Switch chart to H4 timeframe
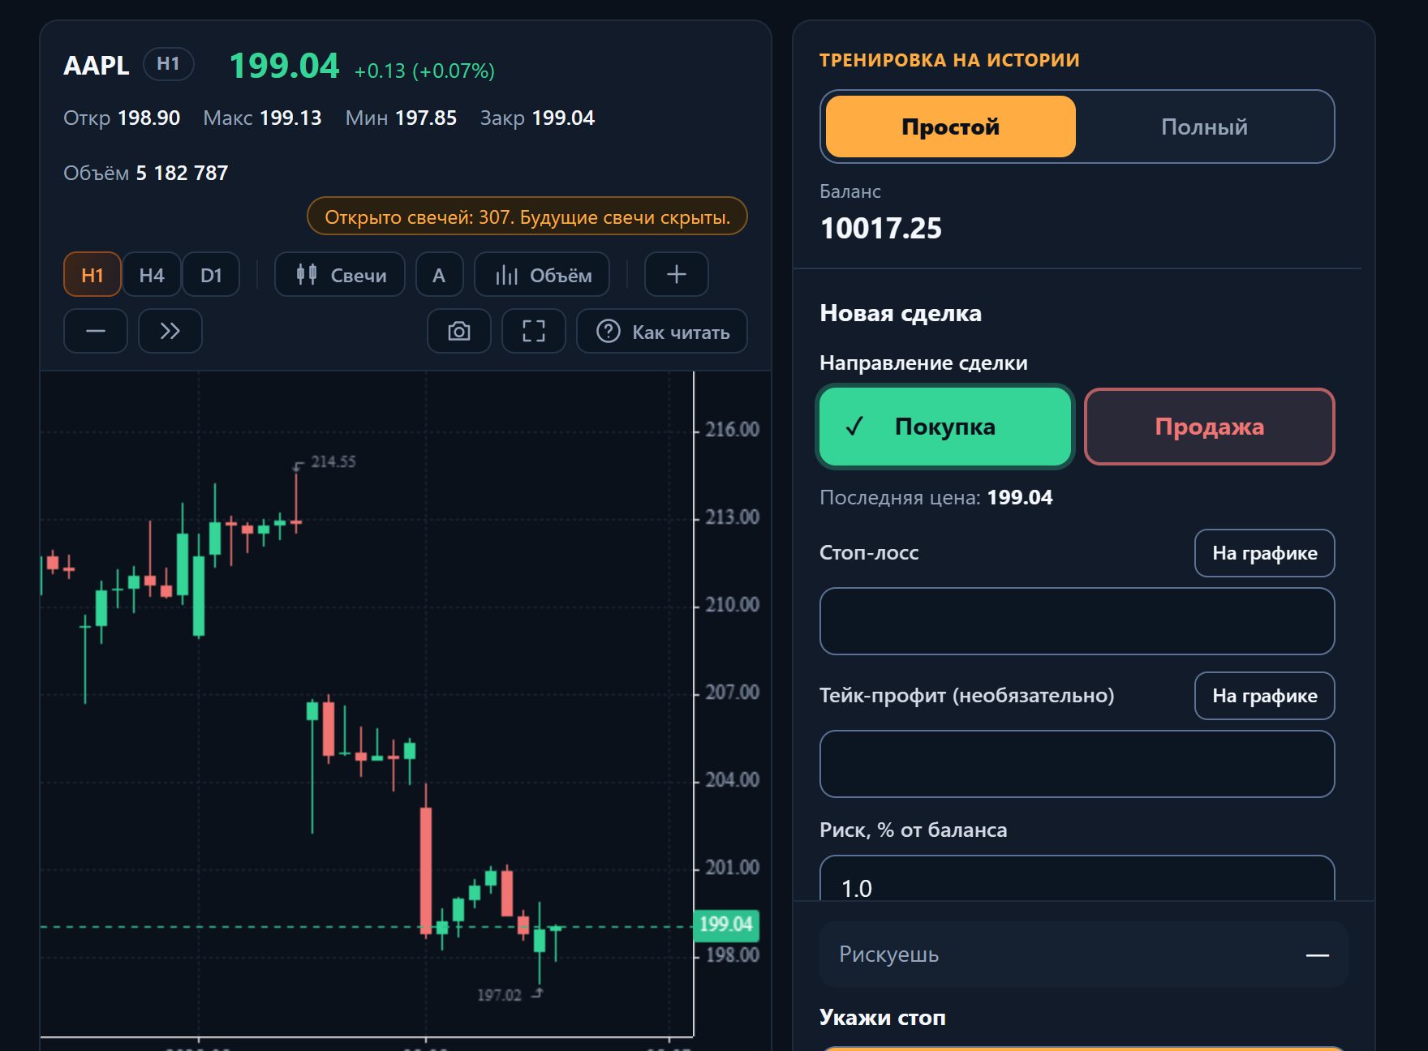This screenshot has width=1428, height=1051. tap(152, 275)
